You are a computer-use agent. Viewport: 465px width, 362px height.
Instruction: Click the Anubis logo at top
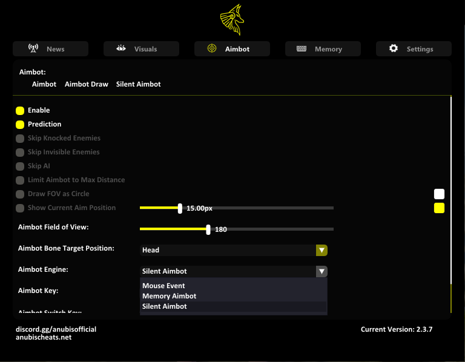tap(232, 19)
